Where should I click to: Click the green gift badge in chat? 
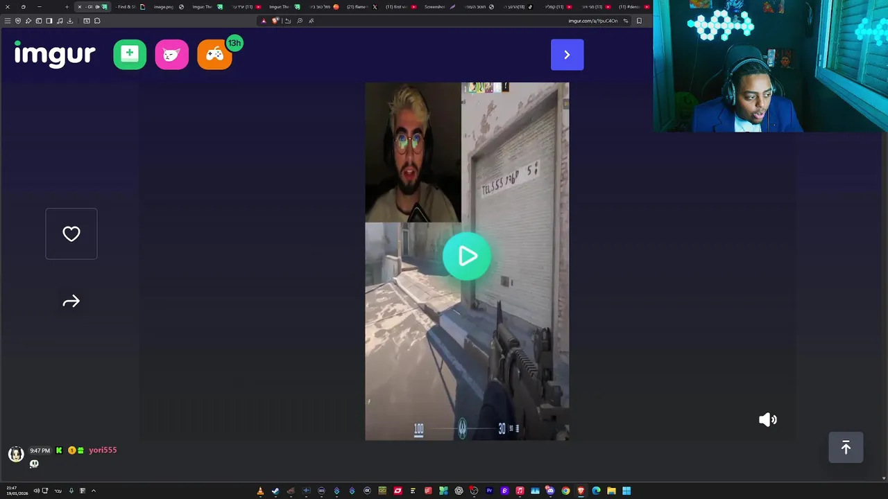(x=80, y=450)
